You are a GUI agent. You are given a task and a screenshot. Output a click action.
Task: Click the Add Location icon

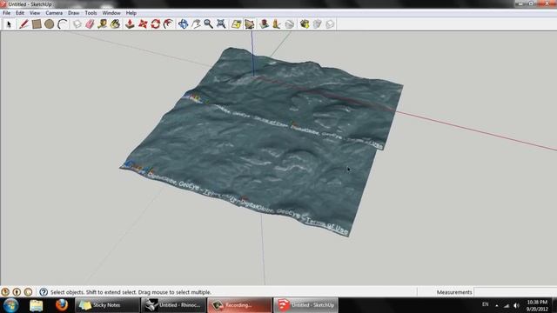[x=236, y=24]
